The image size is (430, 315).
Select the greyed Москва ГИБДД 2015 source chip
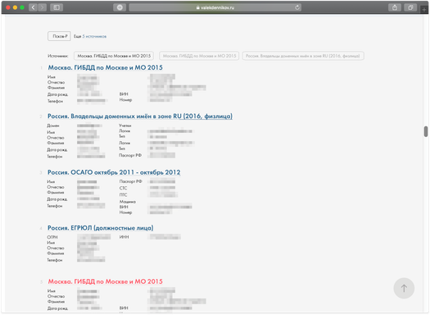pyautogui.click(x=199, y=56)
